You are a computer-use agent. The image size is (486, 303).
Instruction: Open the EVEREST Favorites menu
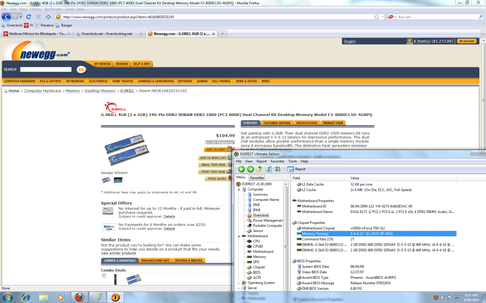(277, 161)
